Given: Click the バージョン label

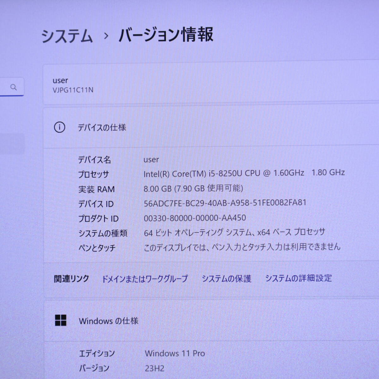Looking at the screenshot, I should 94,368.
